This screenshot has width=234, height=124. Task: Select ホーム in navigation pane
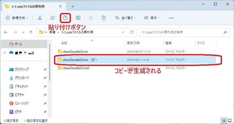pyautogui.click(x=24, y=44)
